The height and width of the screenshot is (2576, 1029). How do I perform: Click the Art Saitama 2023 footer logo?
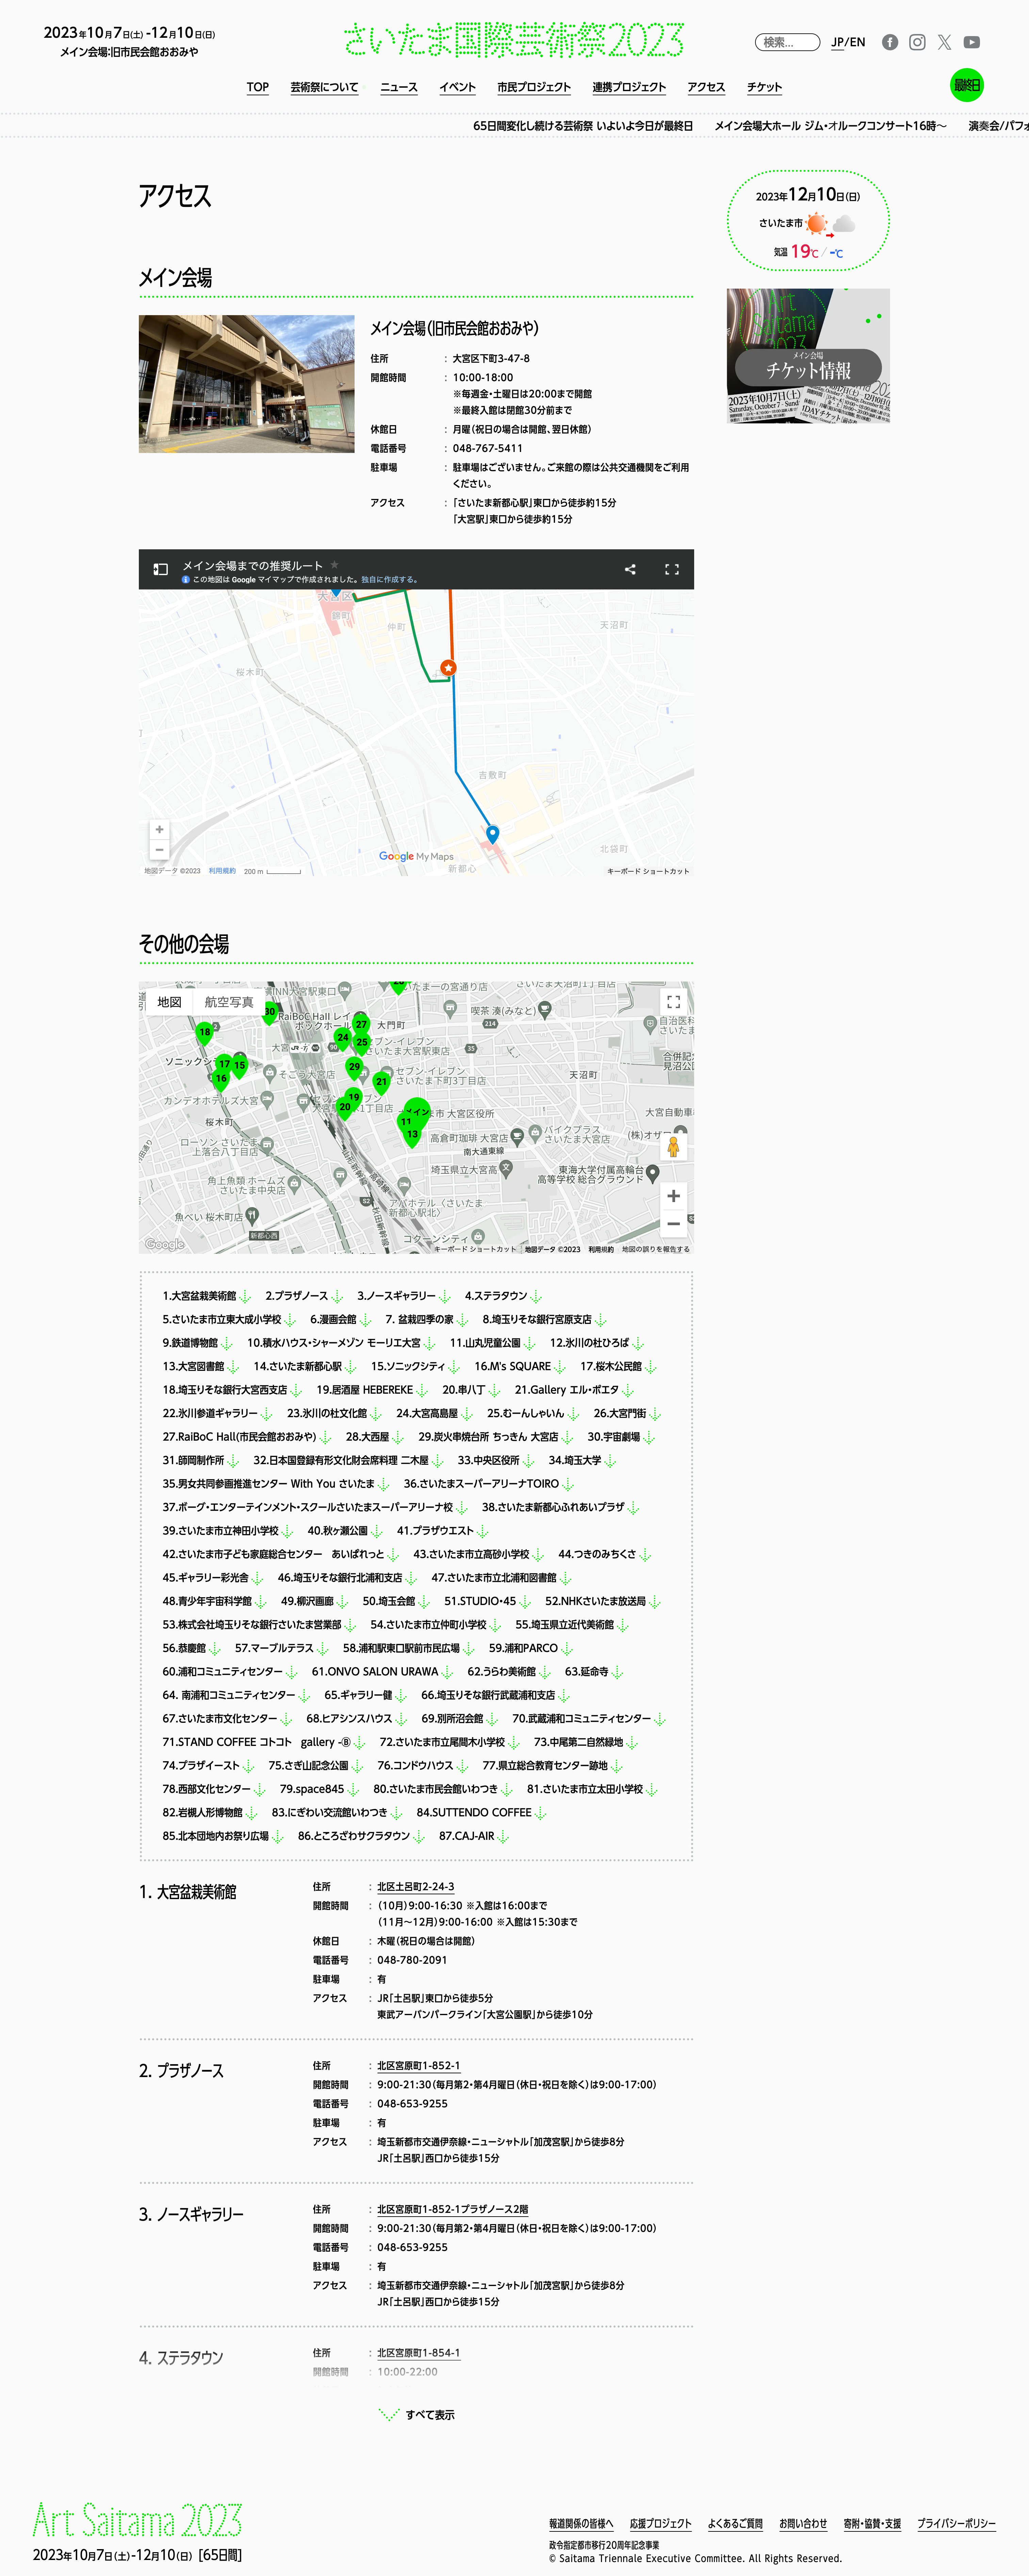point(137,2520)
